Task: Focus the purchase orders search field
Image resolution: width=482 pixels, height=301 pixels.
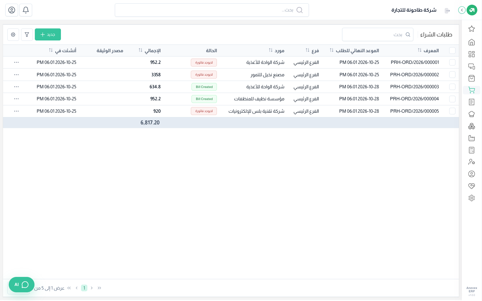Action: (x=378, y=34)
